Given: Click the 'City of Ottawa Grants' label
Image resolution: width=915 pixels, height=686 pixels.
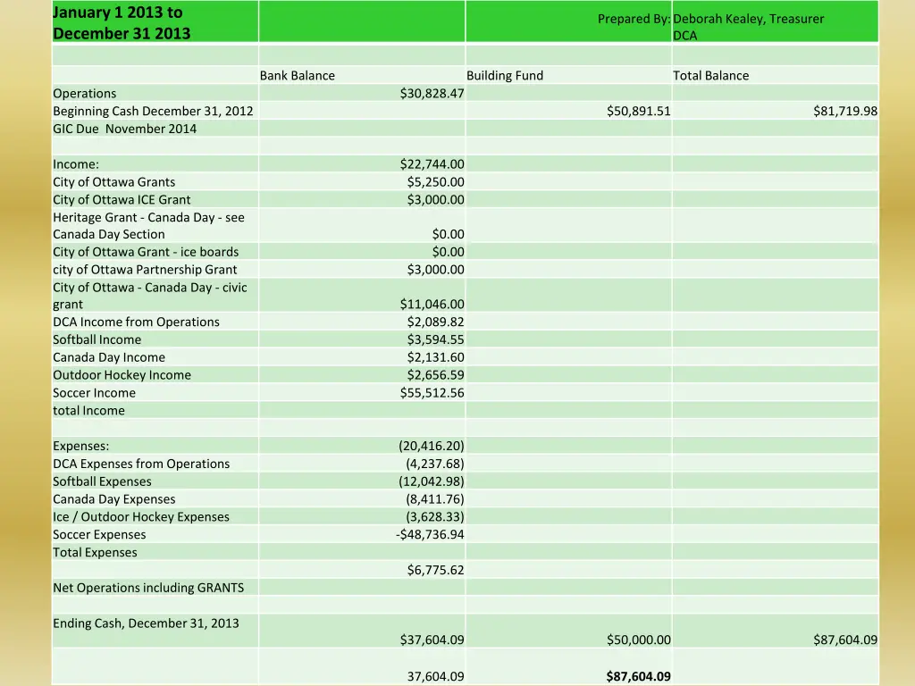Looking at the screenshot, I should point(113,182).
